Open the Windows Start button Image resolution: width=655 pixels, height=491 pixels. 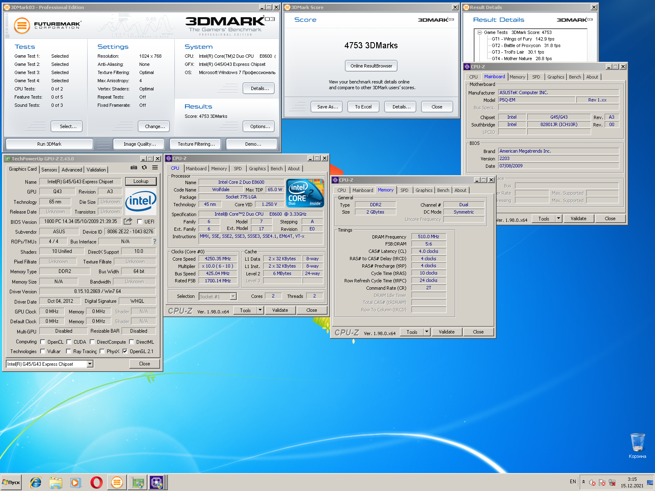click(x=11, y=482)
